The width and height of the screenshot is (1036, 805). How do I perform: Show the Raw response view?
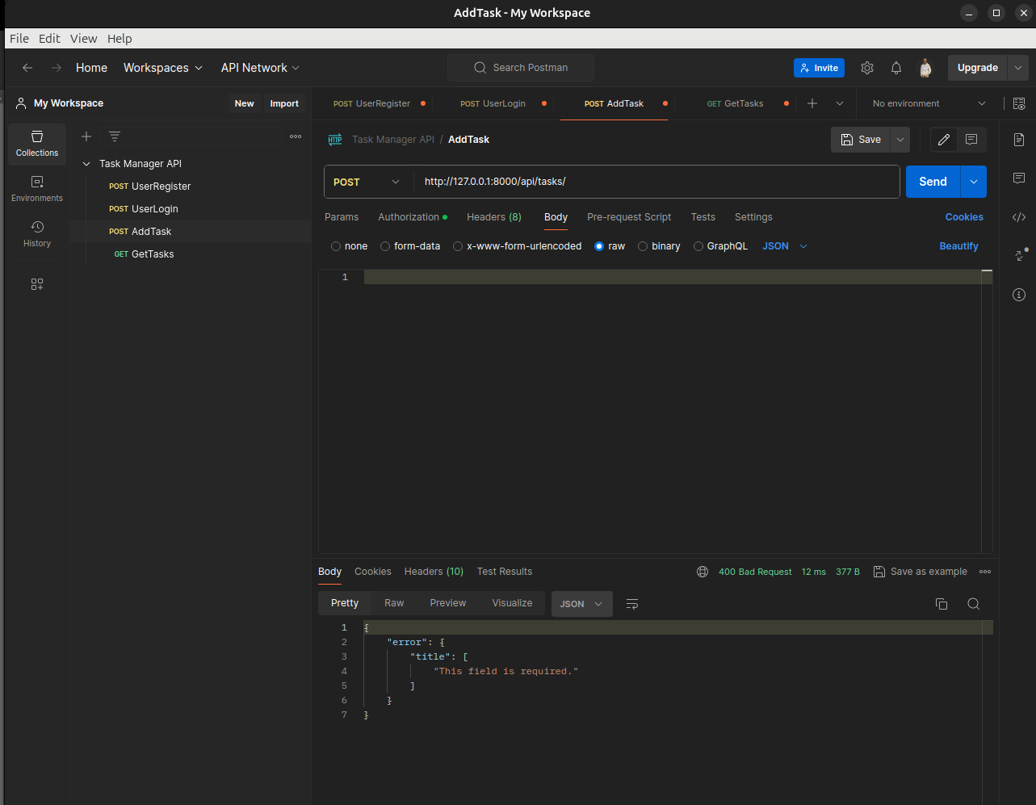pyautogui.click(x=394, y=603)
